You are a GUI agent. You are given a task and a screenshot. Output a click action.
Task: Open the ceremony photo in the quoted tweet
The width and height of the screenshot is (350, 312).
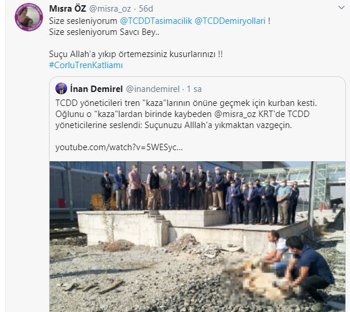pos(197,236)
